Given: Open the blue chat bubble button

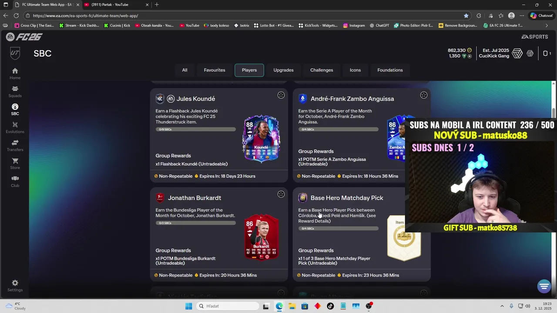Looking at the screenshot, I should click(544, 286).
